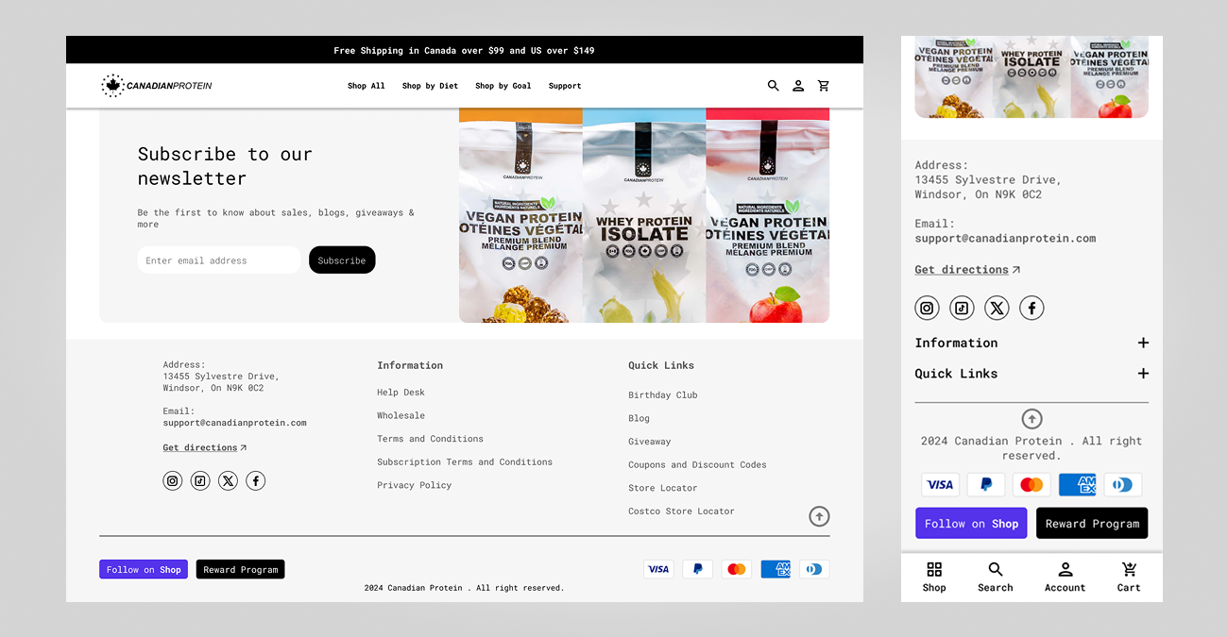The height and width of the screenshot is (637, 1228).
Task: Open mobile Get directions link
Action: click(967, 270)
